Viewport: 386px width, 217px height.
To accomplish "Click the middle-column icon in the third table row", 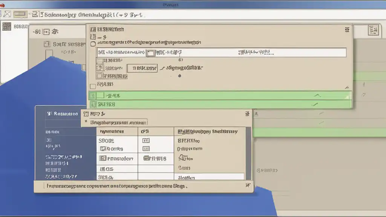I will 146,158.
